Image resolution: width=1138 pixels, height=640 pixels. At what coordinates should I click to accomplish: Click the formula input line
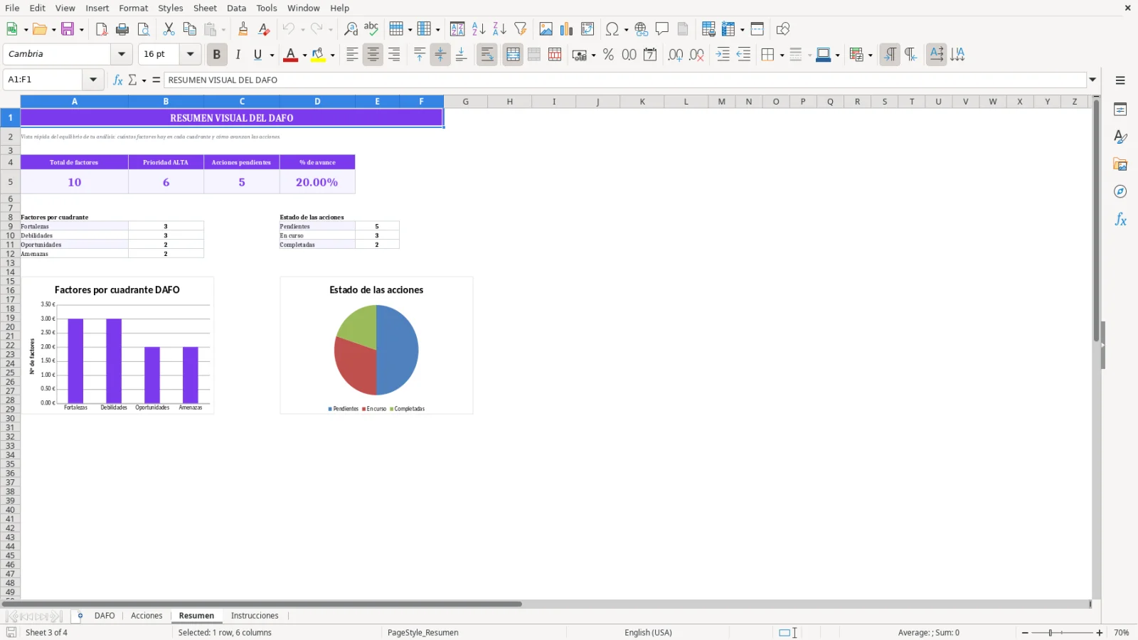pos(625,80)
